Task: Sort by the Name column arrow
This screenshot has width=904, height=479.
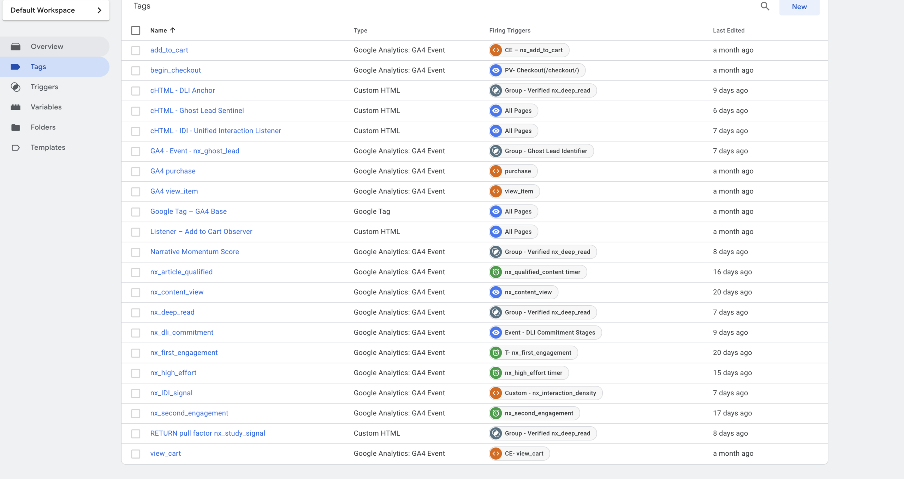Action: pyautogui.click(x=173, y=30)
